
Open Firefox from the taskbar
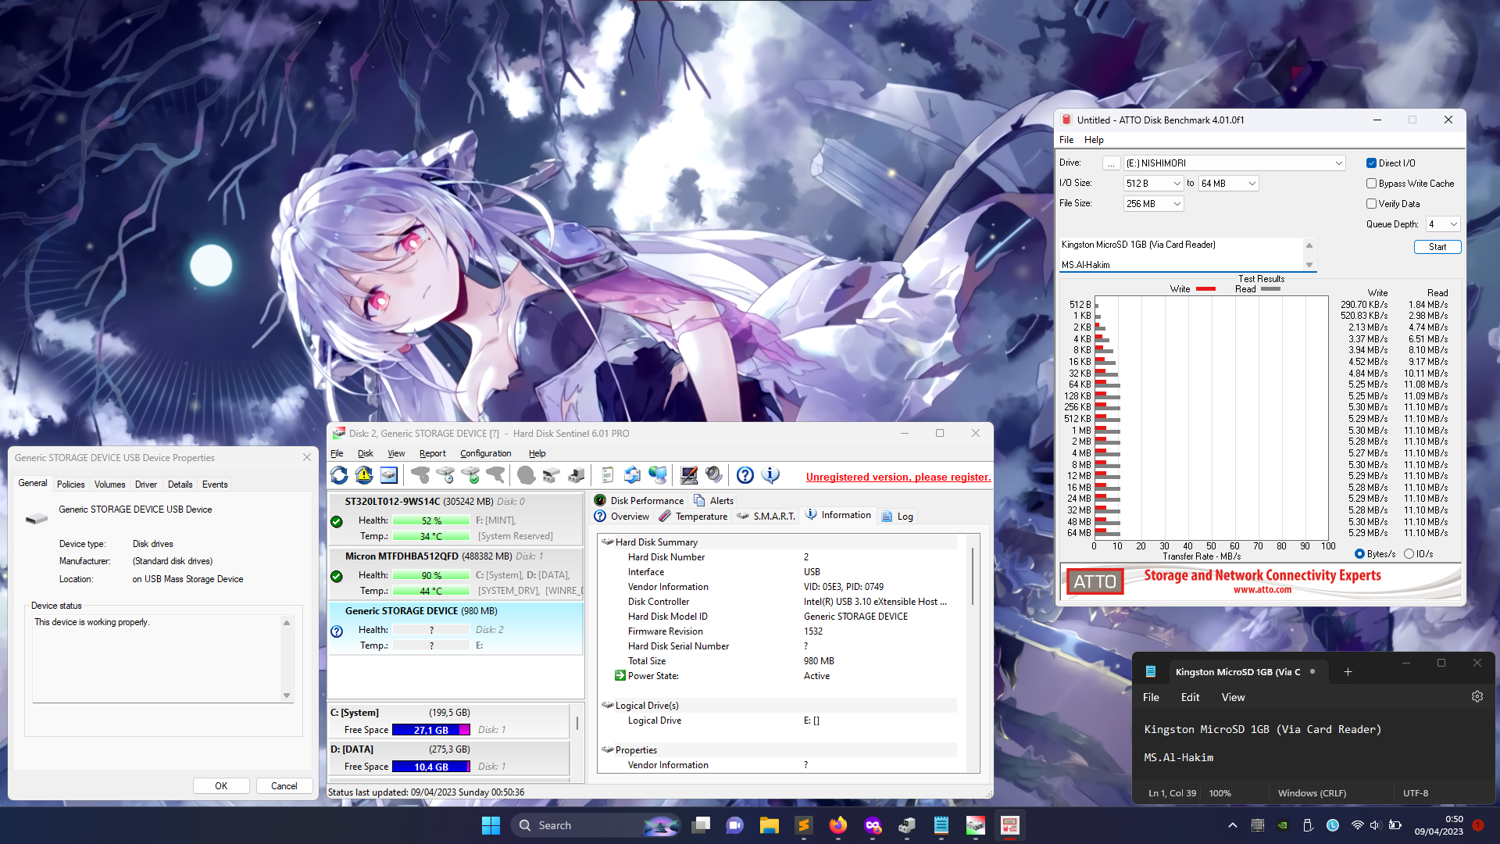(x=838, y=825)
